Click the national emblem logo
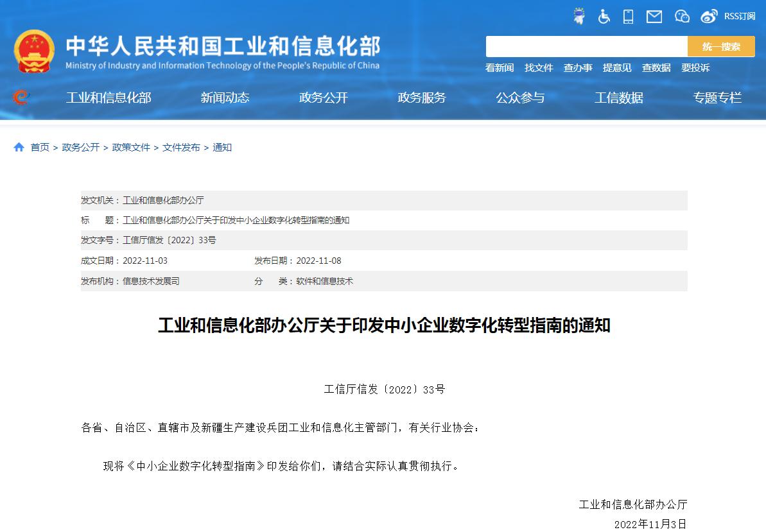Image resolution: width=766 pixels, height=532 pixels. [34, 51]
